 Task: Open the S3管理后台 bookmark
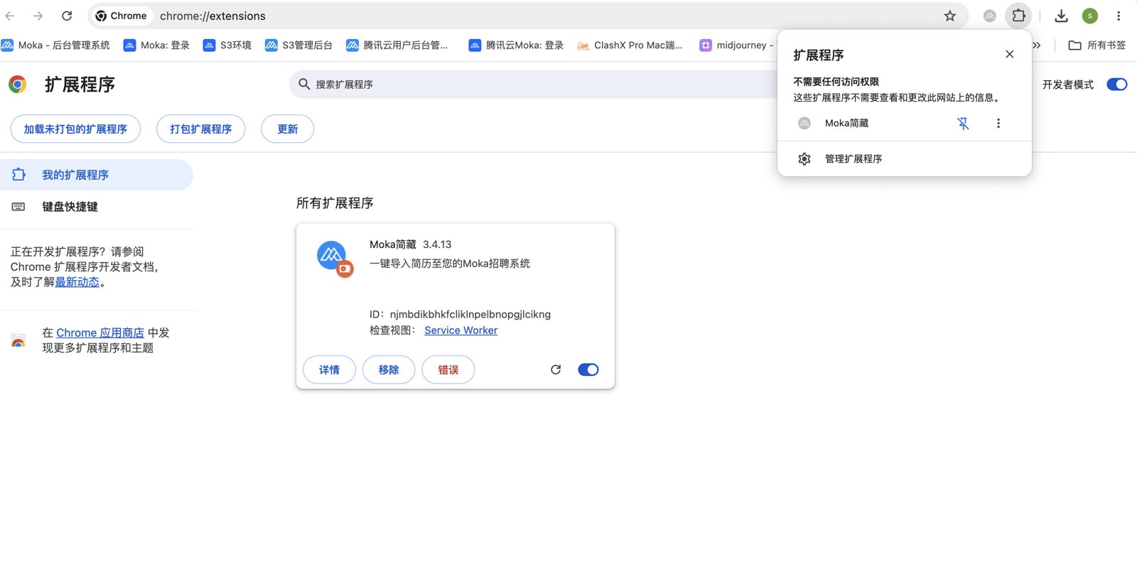(298, 45)
